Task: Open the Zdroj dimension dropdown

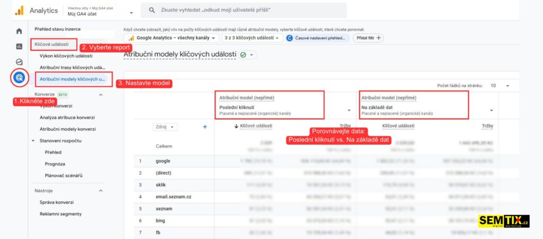Action: point(165,127)
